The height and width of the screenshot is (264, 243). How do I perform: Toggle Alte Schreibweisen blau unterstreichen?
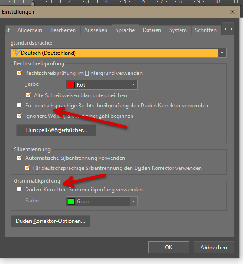[28, 95]
